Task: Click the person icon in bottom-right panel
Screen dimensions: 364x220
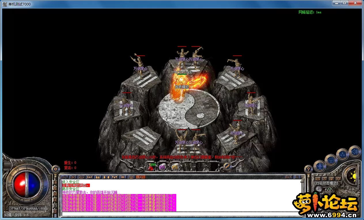Action: click(325, 179)
